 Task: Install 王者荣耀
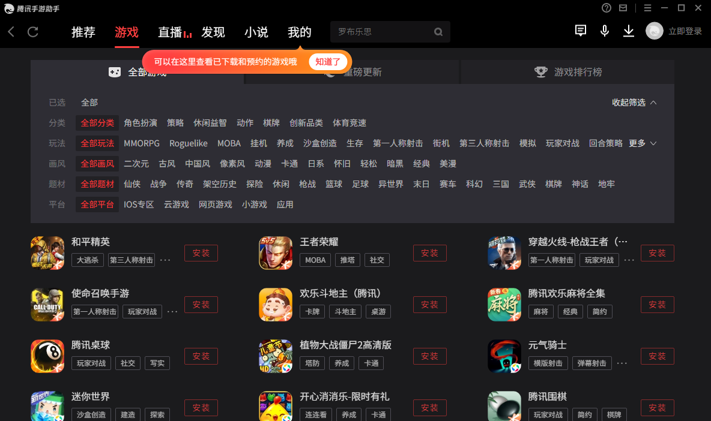[429, 253]
